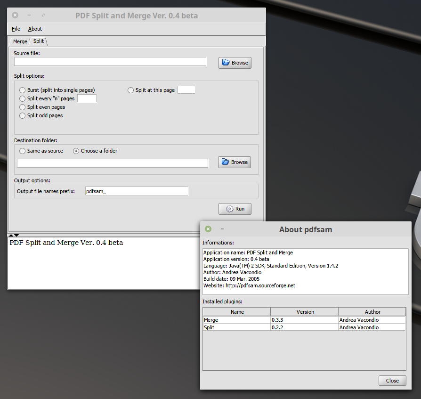Image resolution: width=421 pixels, height=399 pixels.
Task: Click the Split row author Andrea Vacondio
Action: pyautogui.click(x=372, y=327)
